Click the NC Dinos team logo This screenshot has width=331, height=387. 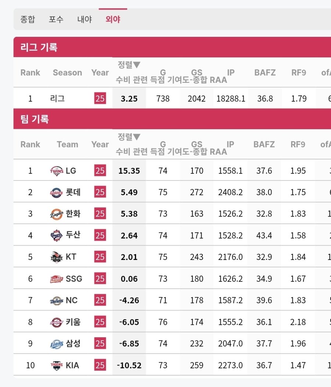[56, 300]
